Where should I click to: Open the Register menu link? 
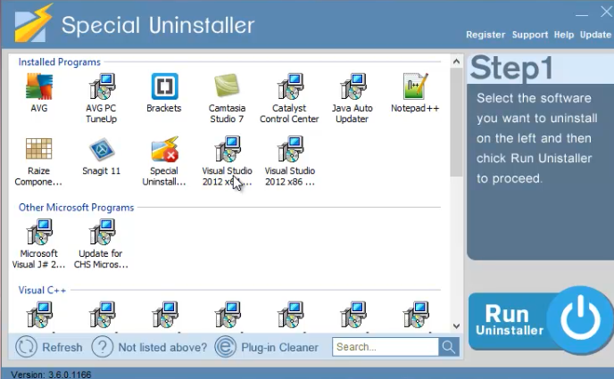(485, 35)
